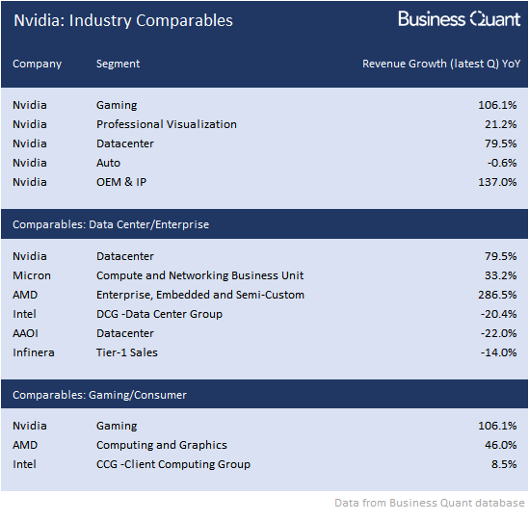Click the Comparables: Gaming/Consumer section header
The height and width of the screenshot is (521, 529).
tap(99, 395)
